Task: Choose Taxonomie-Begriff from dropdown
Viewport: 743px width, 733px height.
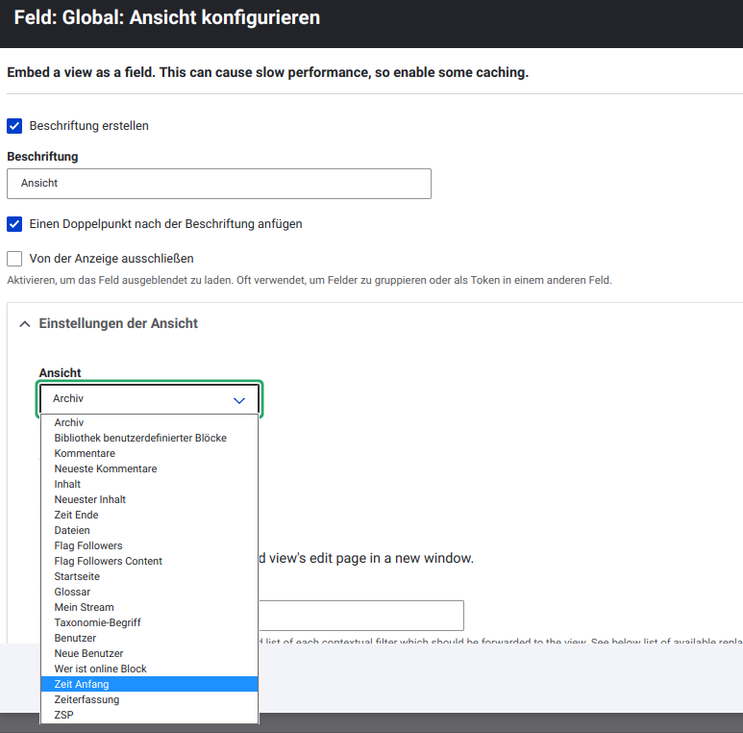Action: [97, 622]
